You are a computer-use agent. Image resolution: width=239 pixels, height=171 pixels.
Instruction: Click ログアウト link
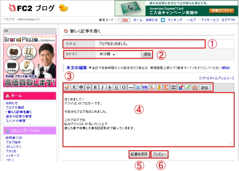[x=229, y=20]
